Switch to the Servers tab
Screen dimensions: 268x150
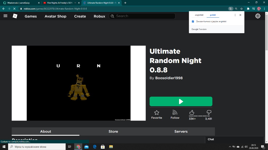pyautogui.click(x=181, y=131)
